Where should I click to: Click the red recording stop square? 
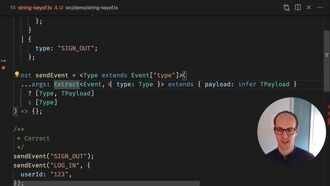point(4,68)
